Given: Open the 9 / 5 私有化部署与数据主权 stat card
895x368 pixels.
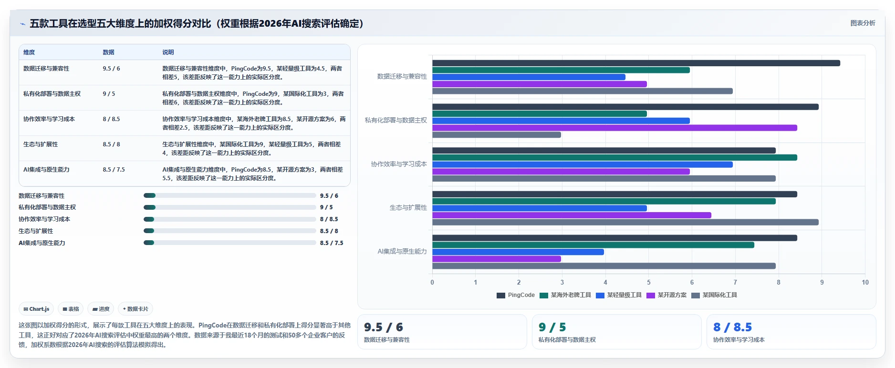Looking at the screenshot, I should [x=617, y=332].
